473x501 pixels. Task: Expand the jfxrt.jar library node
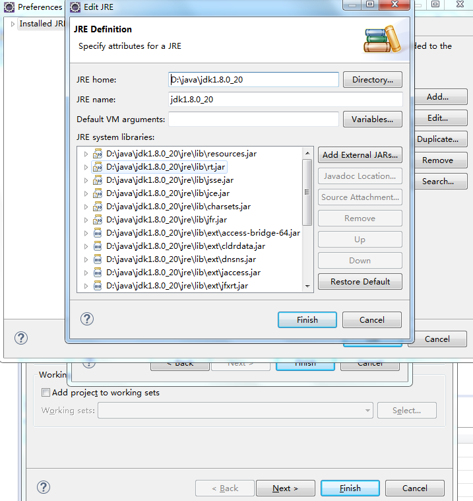pos(86,286)
